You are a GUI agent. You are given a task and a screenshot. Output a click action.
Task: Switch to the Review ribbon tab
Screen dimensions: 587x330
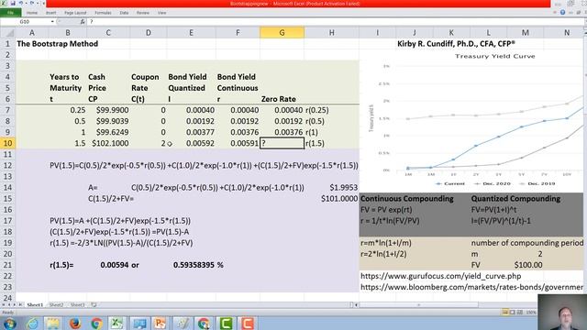[x=143, y=13]
